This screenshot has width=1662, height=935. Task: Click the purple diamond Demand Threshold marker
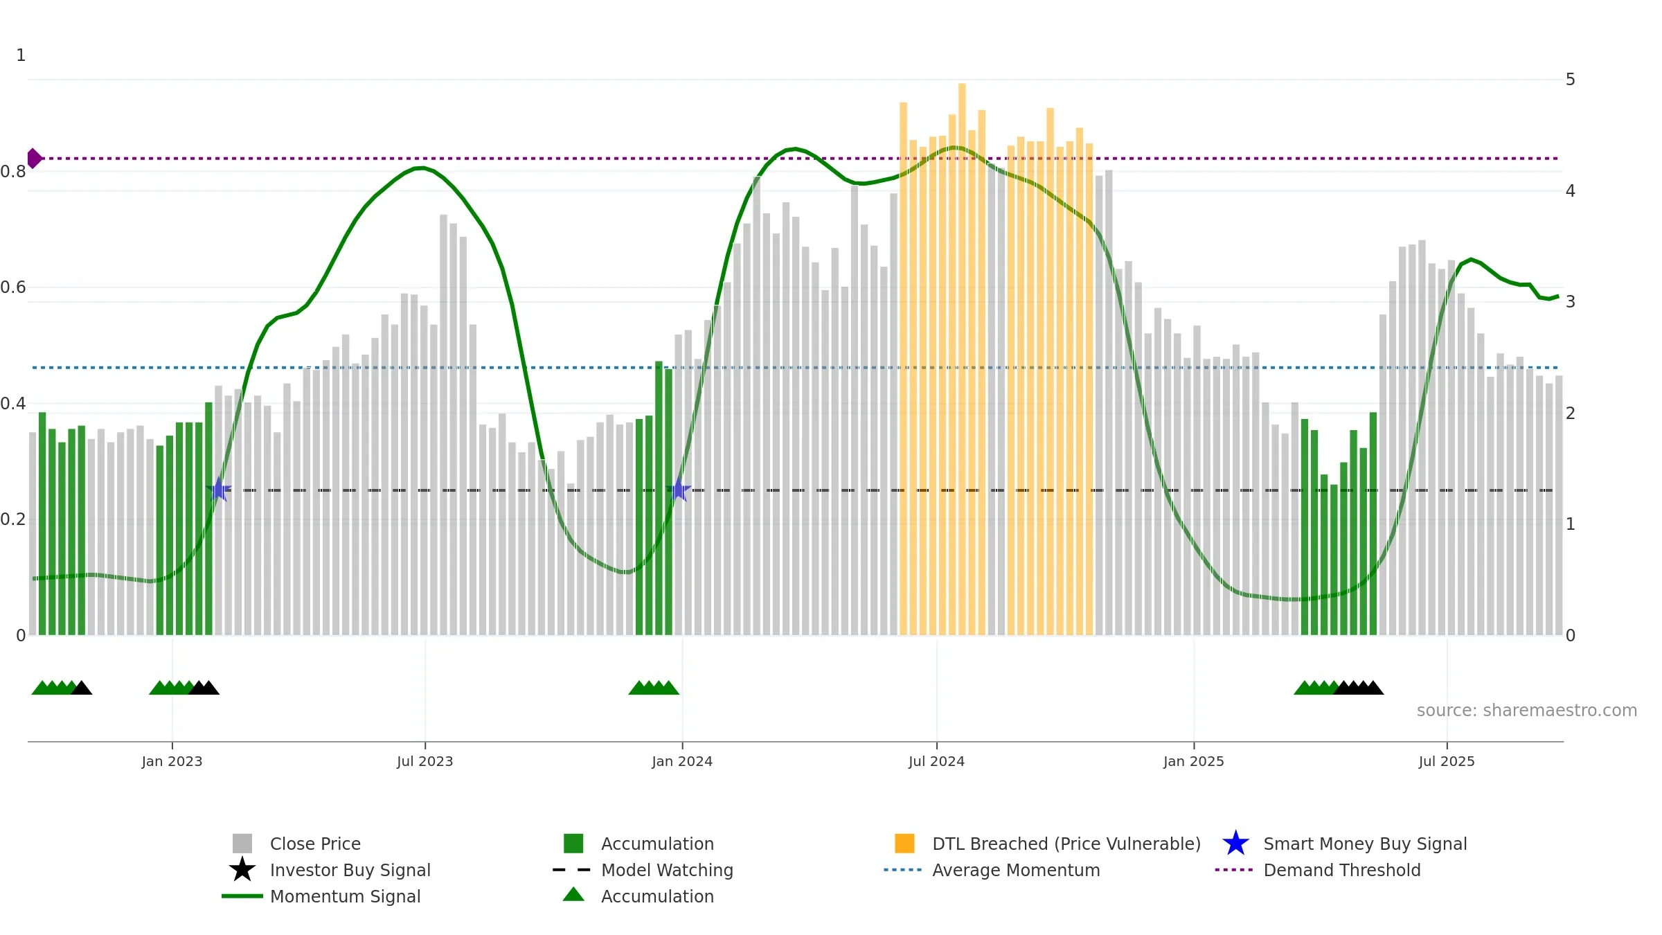34,159
